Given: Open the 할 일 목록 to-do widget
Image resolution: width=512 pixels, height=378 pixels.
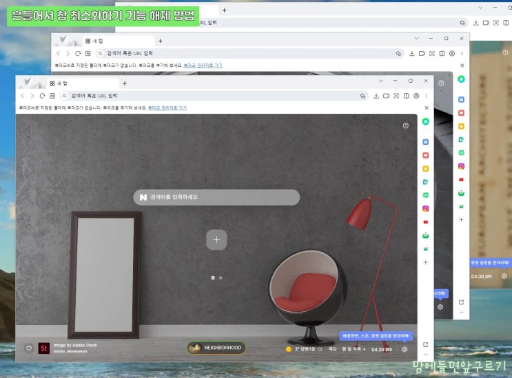Looking at the screenshot, I should (354, 349).
